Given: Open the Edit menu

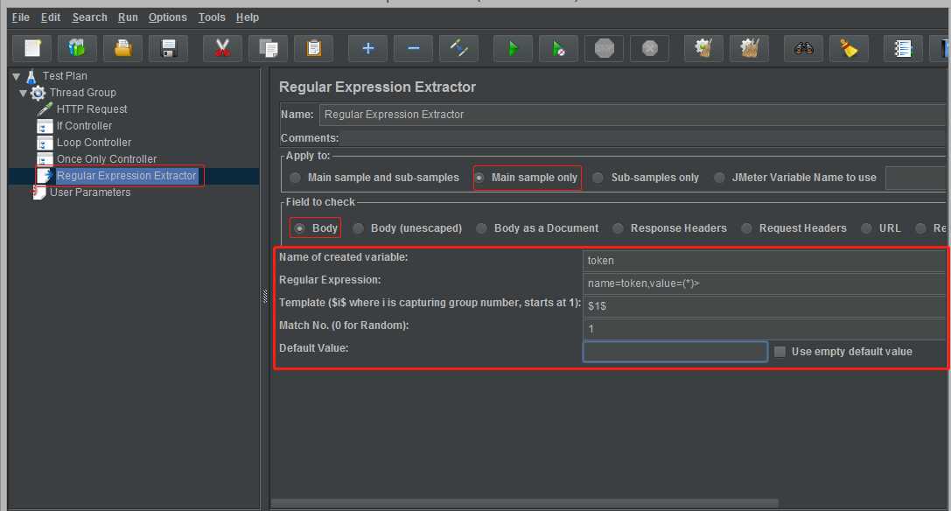Looking at the screenshot, I should (x=51, y=17).
